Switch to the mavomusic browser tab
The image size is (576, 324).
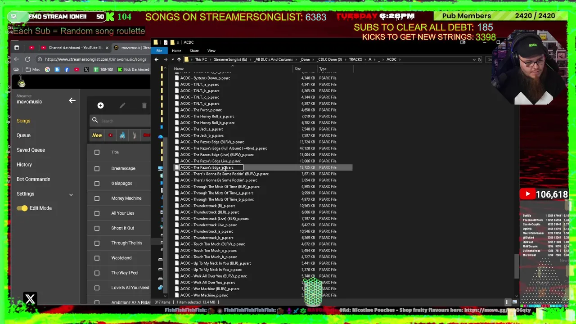131,48
